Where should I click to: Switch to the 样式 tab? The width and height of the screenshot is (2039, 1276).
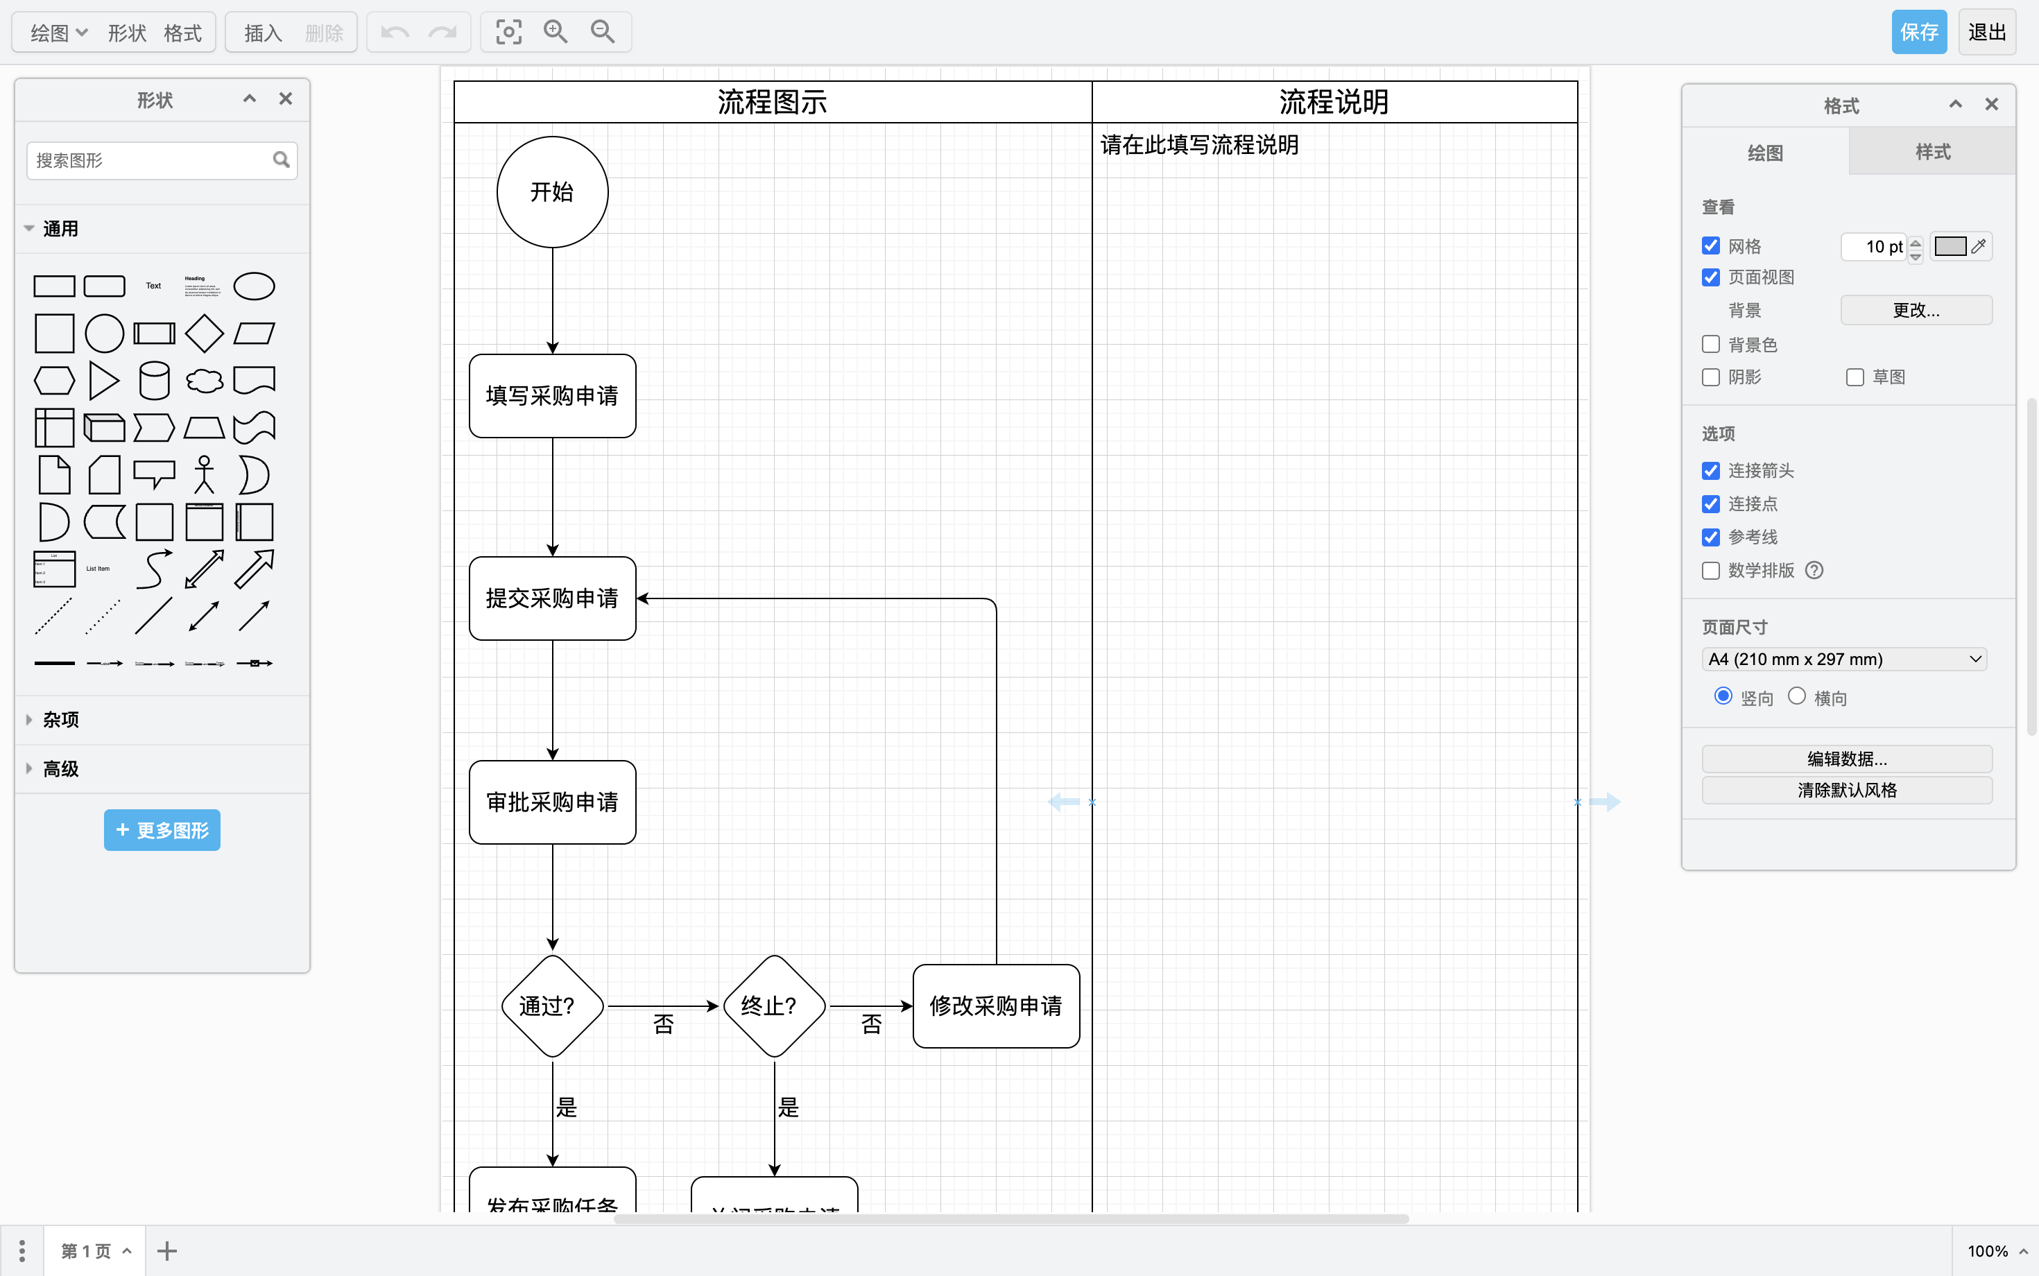pyautogui.click(x=1932, y=152)
